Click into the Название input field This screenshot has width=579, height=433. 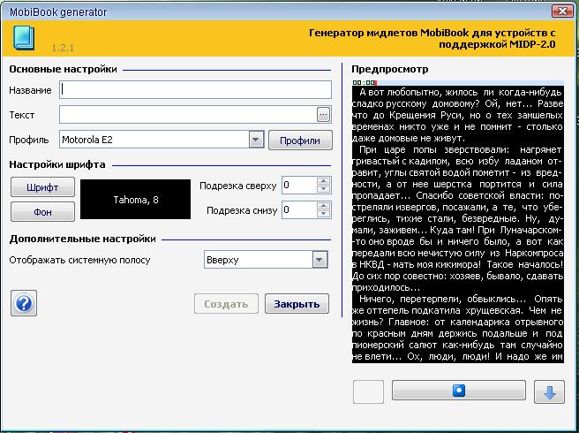(x=195, y=89)
